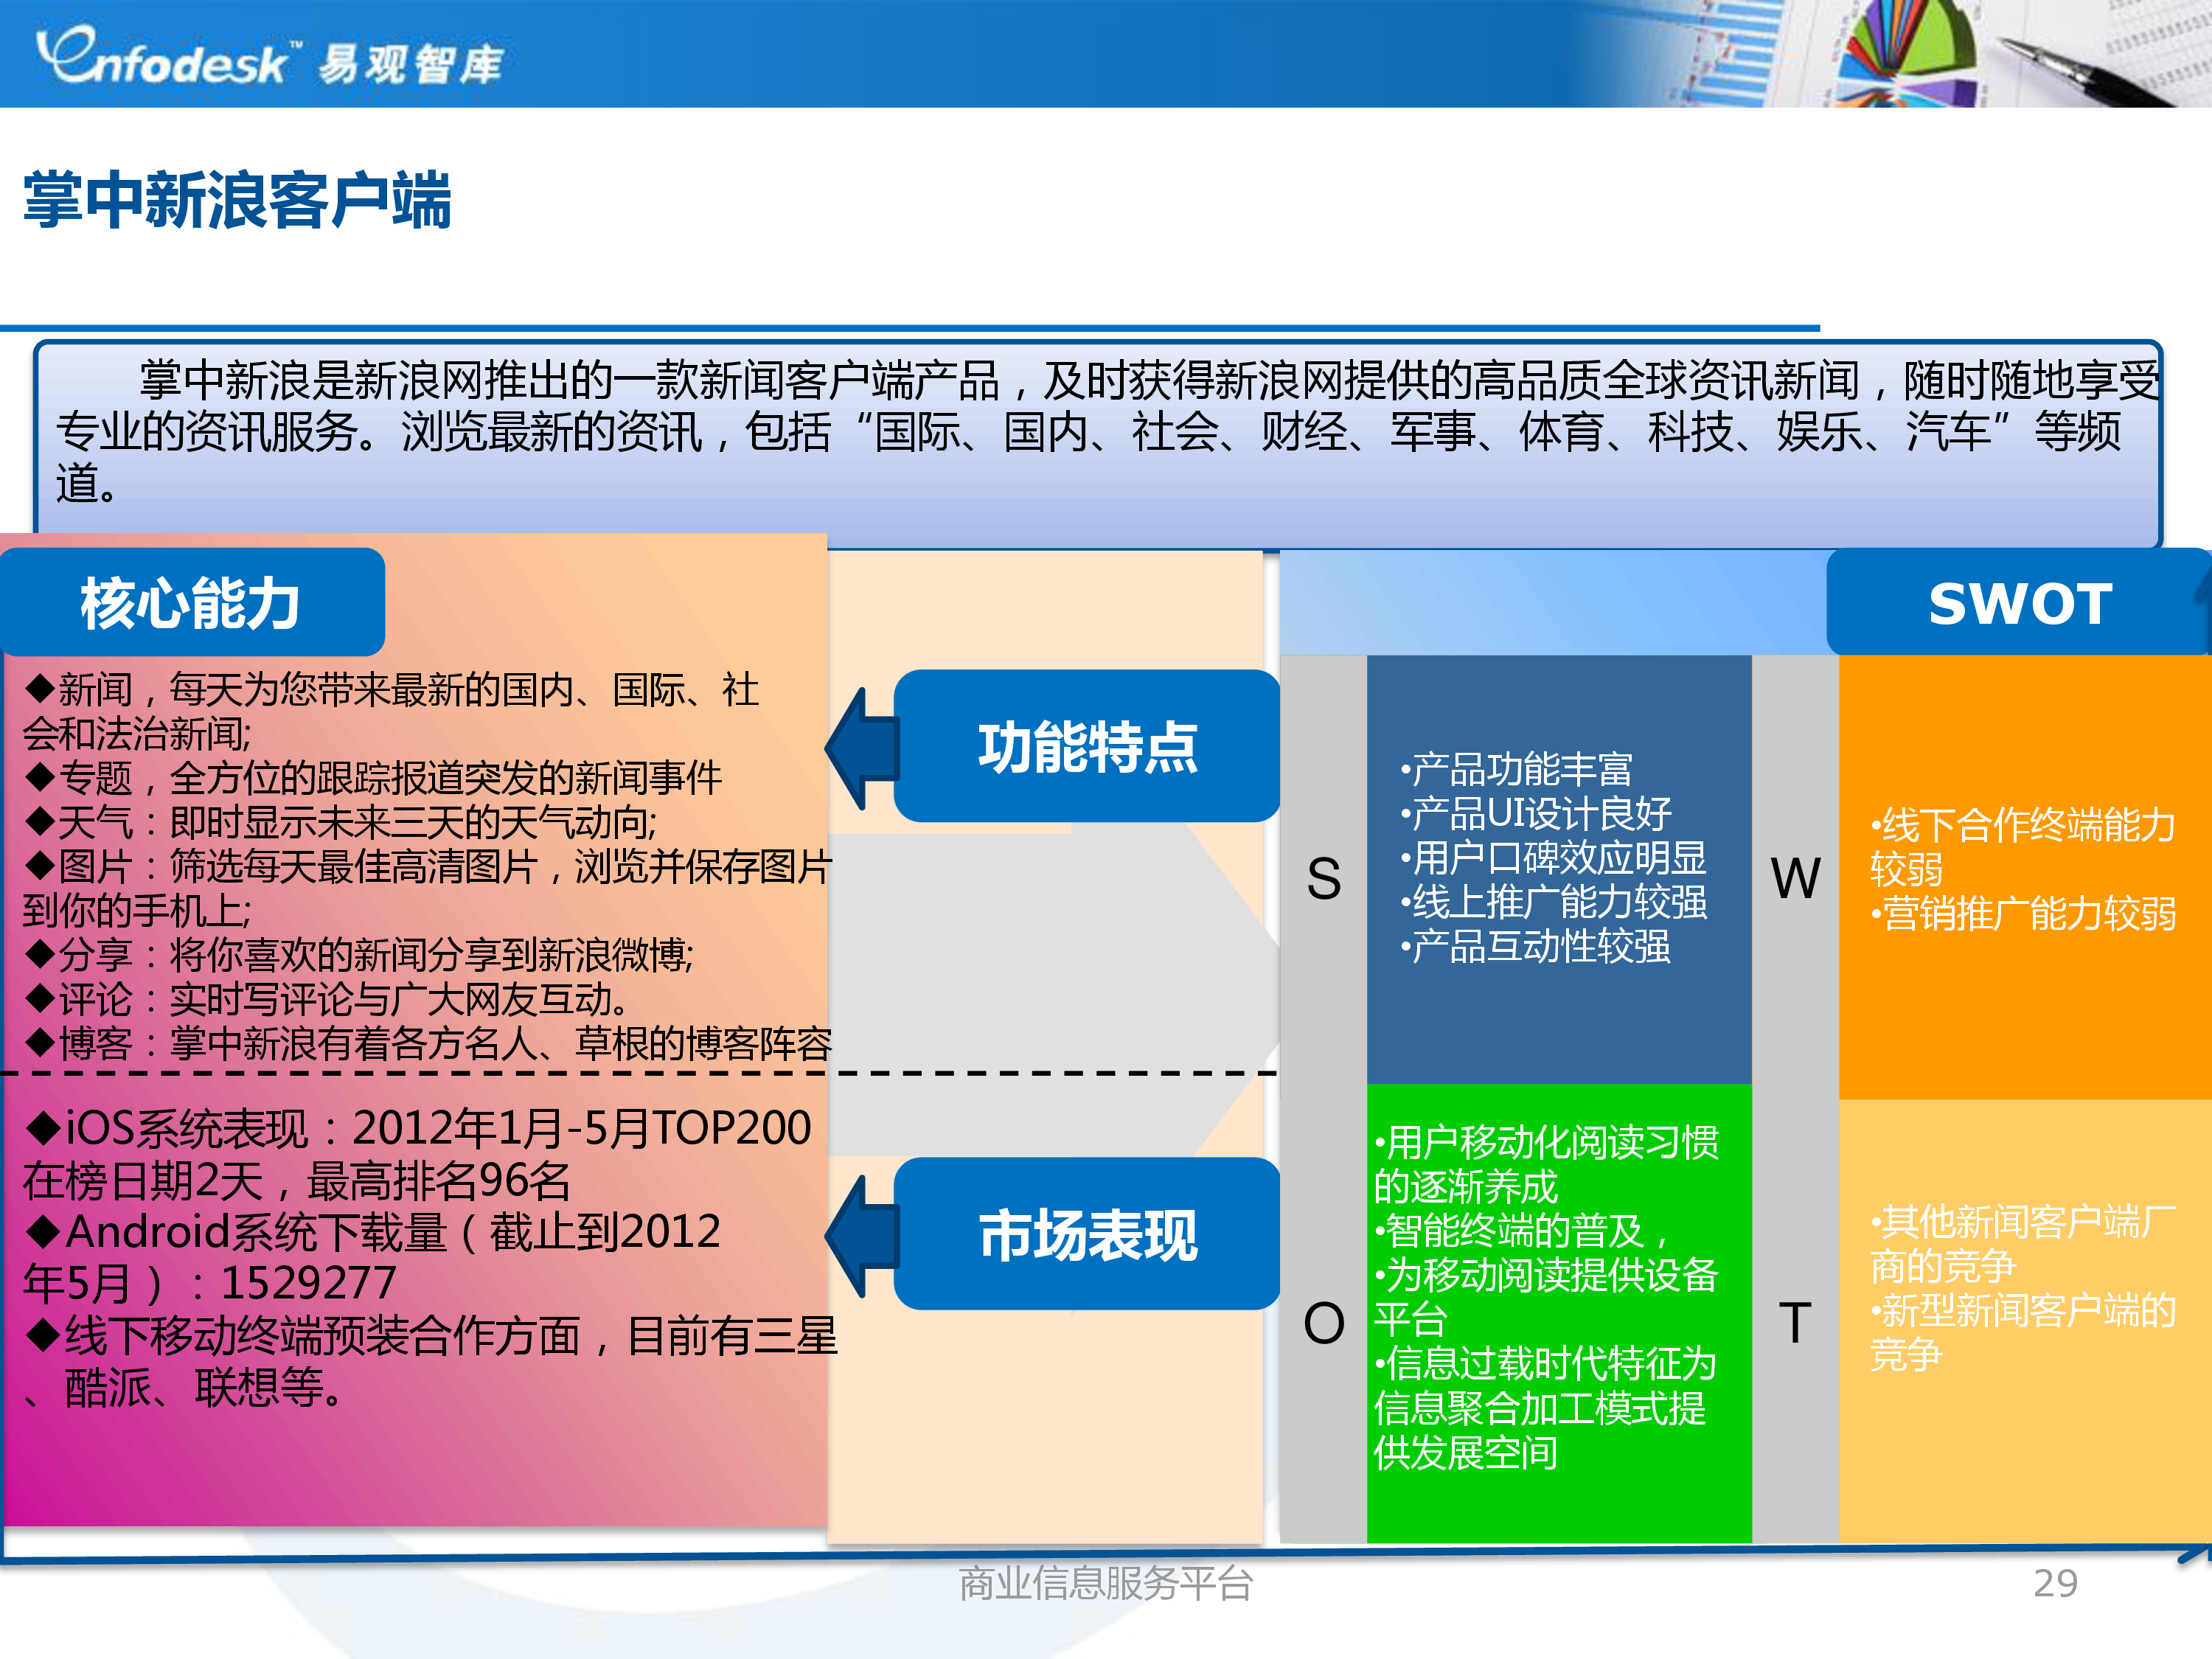
Task: Click the footer text 商业信息服务平台
Action: 1105,1583
